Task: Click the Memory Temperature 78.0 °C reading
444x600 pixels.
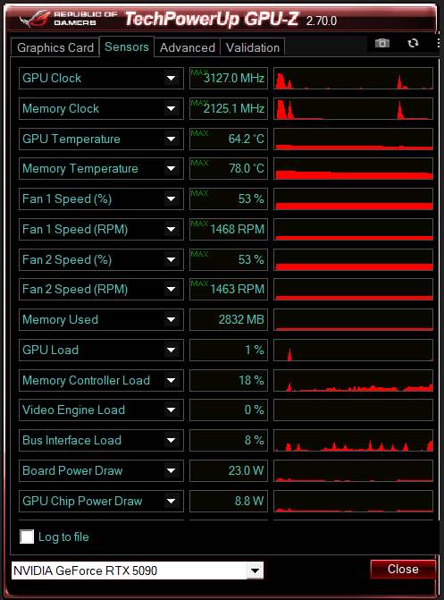Action: [229, 168]
